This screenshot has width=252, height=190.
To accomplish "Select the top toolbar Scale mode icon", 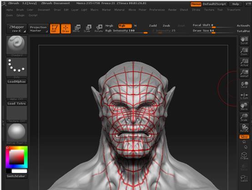I will pyautogui.click(x=87, y=29).
